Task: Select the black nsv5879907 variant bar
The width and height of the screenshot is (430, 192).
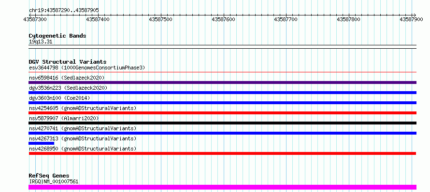Action: 222,123
